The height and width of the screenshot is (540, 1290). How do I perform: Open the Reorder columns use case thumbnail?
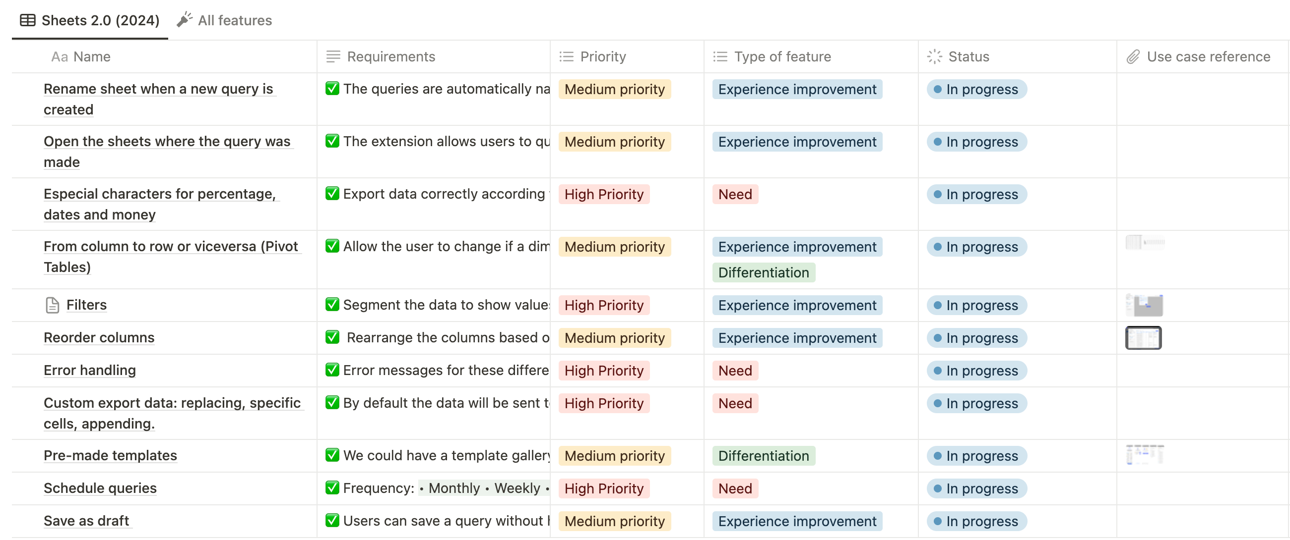tap(1143, 338)
